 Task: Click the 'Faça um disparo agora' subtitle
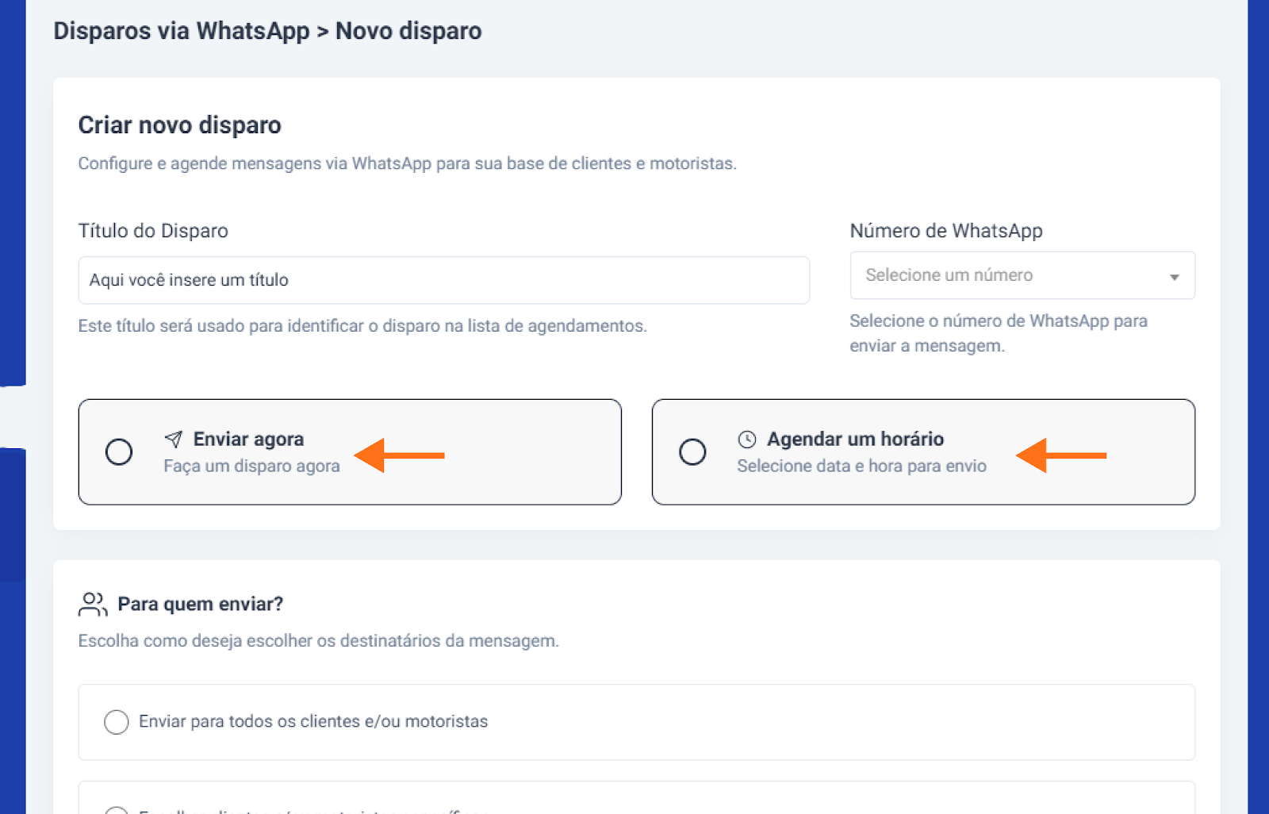pos(252,467)
